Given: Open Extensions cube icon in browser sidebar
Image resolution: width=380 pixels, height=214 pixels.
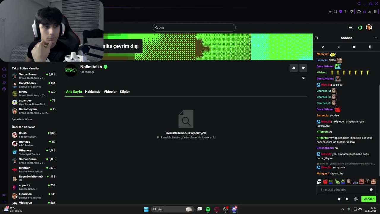Looking at the screenshot, I should (x=4, y=82).
